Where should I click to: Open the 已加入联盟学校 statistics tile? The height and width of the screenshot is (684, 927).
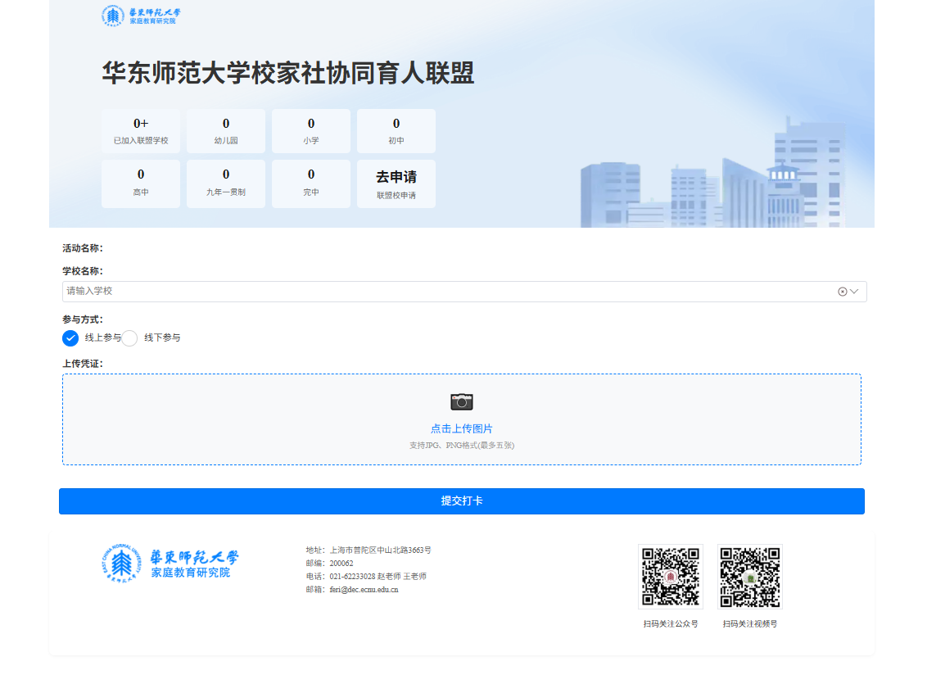141,131
